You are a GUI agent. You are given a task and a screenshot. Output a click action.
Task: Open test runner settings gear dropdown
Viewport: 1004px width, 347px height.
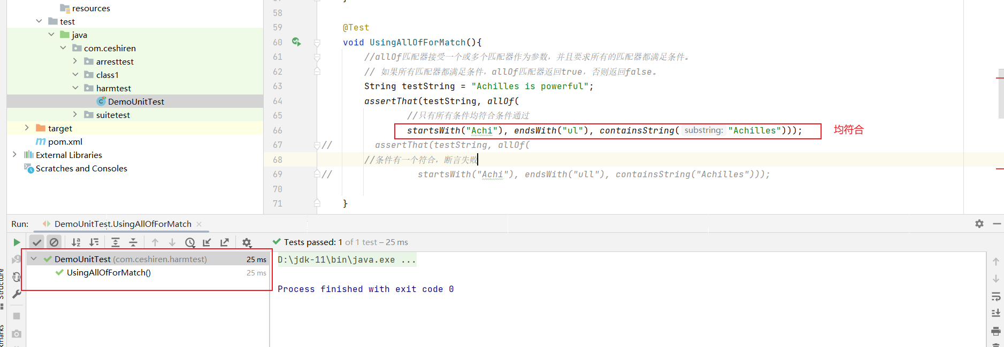[247, 242]
